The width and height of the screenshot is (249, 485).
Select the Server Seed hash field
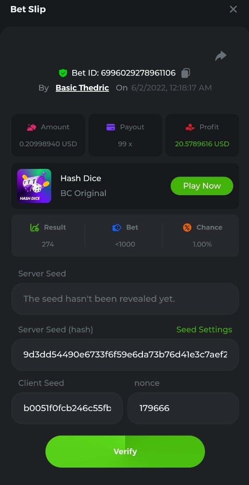125,355
